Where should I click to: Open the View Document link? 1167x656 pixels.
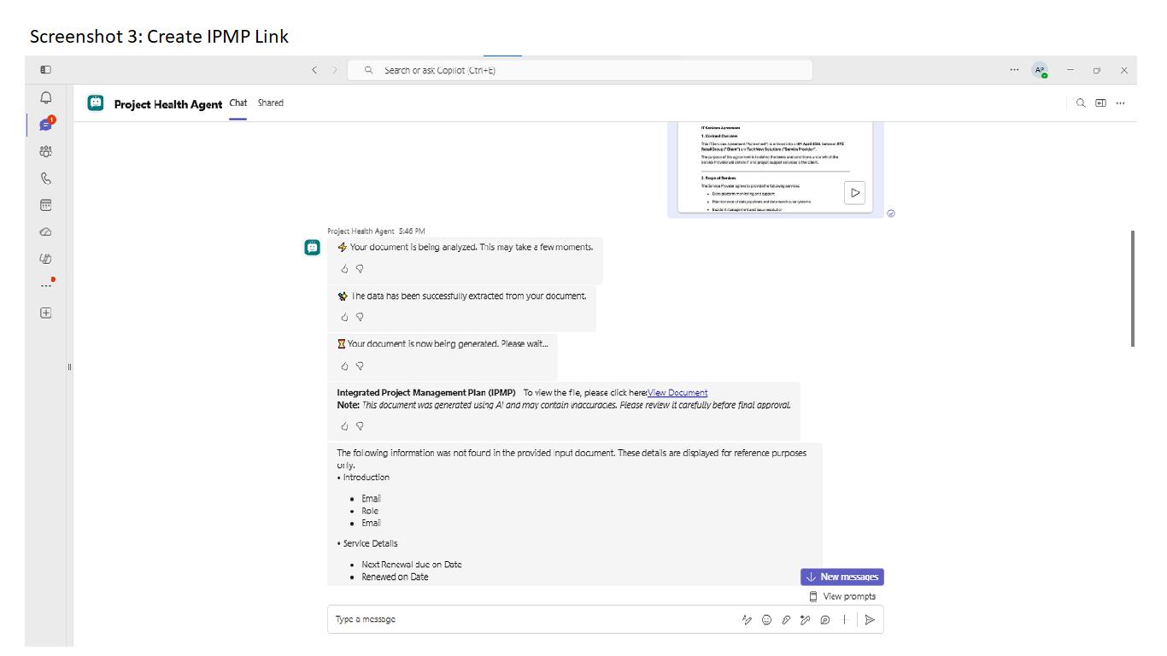pyautogui.click(x=677, y=393)
